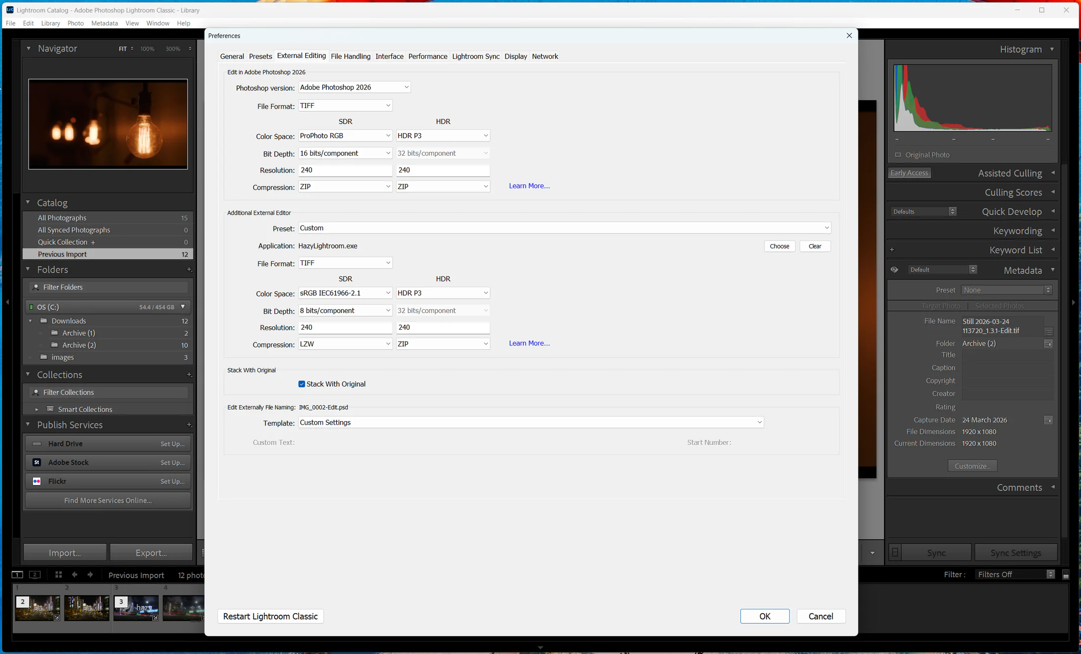Click SDR Resolution field in Photoshop section
Viewport: 1081px width, 654px height.
(345, 170)
